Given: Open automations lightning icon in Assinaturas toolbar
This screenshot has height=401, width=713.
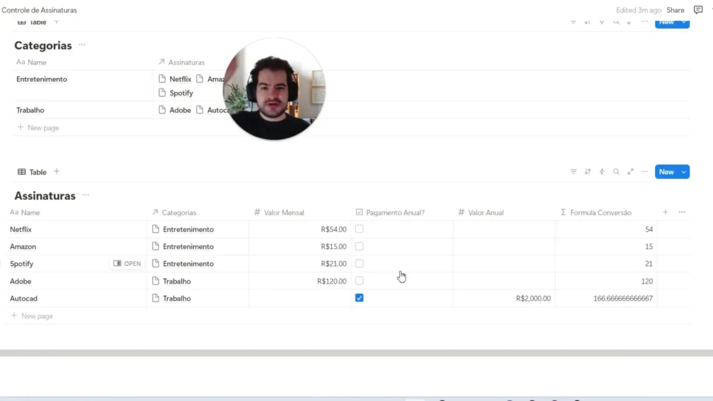Looking at the screenshot, I should pyautogui.click(x=602, y=172).
